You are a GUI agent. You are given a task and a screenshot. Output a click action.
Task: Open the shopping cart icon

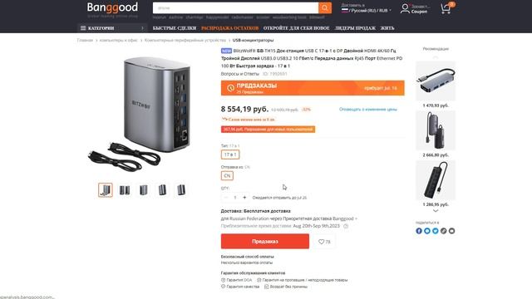point(447,8)
